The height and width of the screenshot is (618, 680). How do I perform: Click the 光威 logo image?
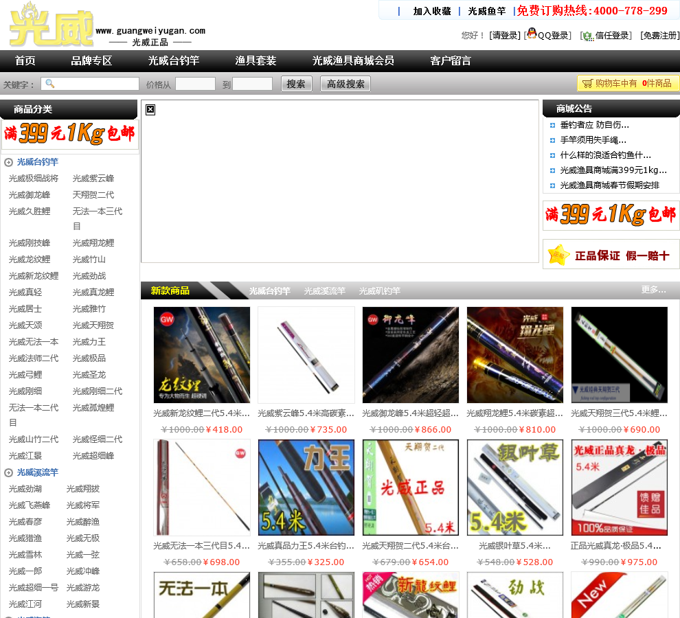(52, 25)
